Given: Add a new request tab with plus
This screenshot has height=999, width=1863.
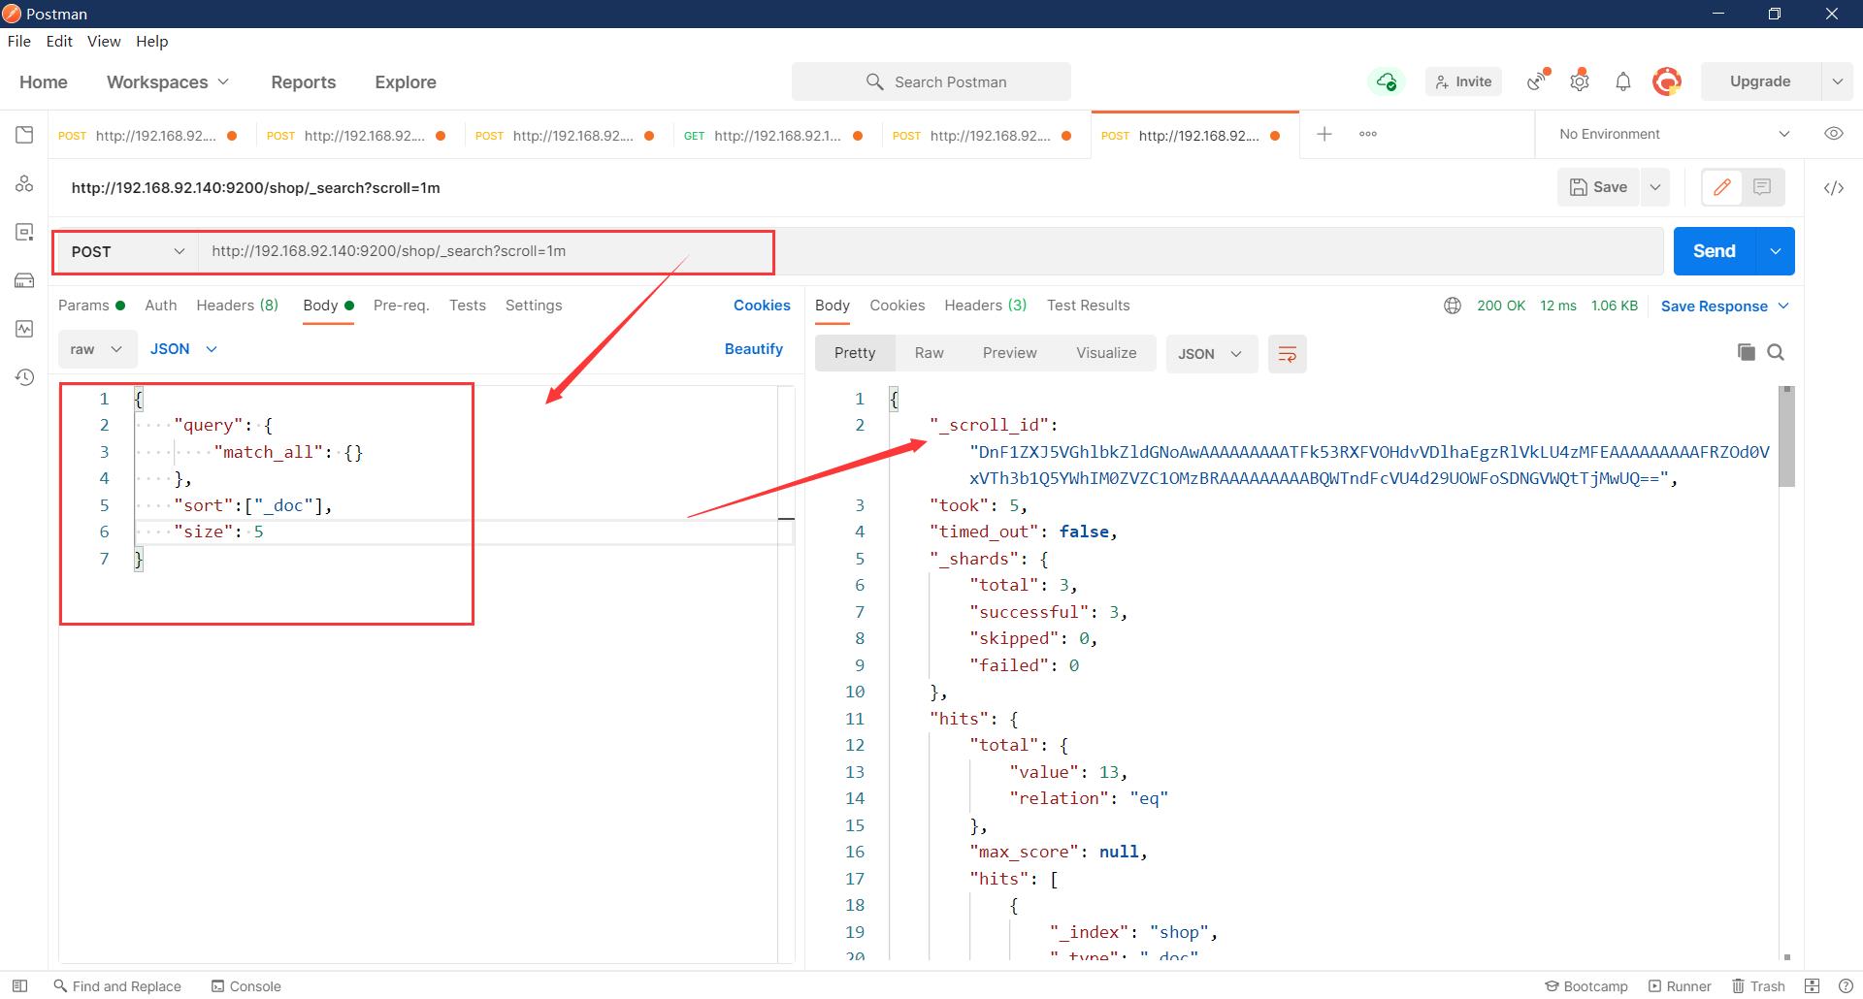Looking at the screenshot, I should [1324, 134].
